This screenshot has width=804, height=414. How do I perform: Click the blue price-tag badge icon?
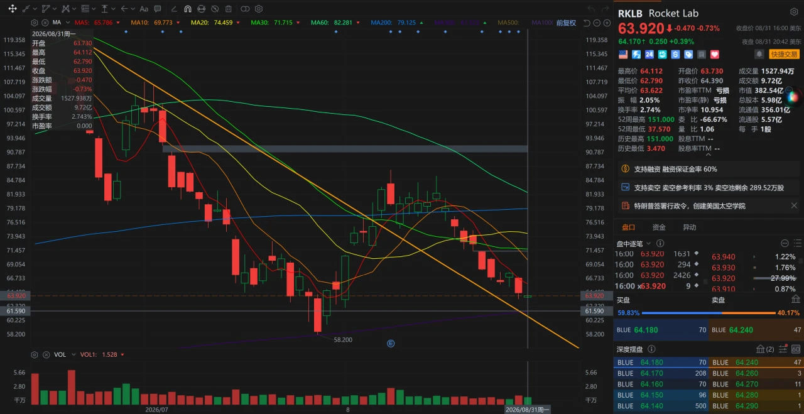[x=688, y=55]
